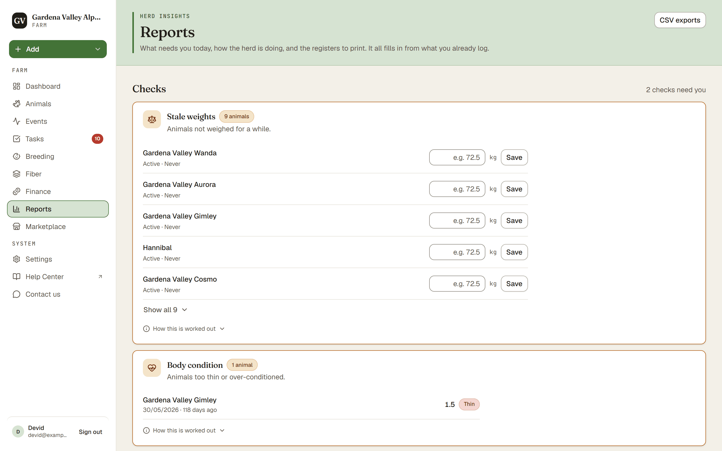This screenshot has height=451, width=722.
Task: Go to the Marketplace page
Action: [x=58, y=227]
